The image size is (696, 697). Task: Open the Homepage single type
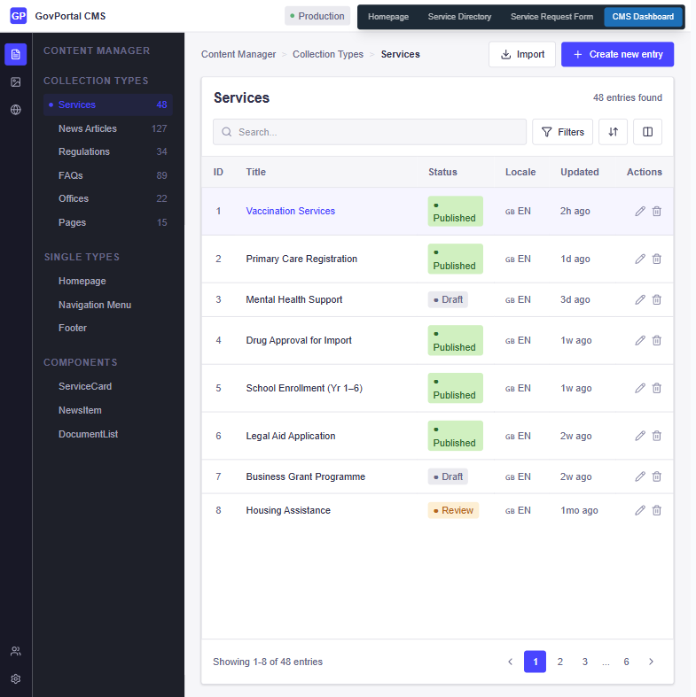(x=107, y=281)
